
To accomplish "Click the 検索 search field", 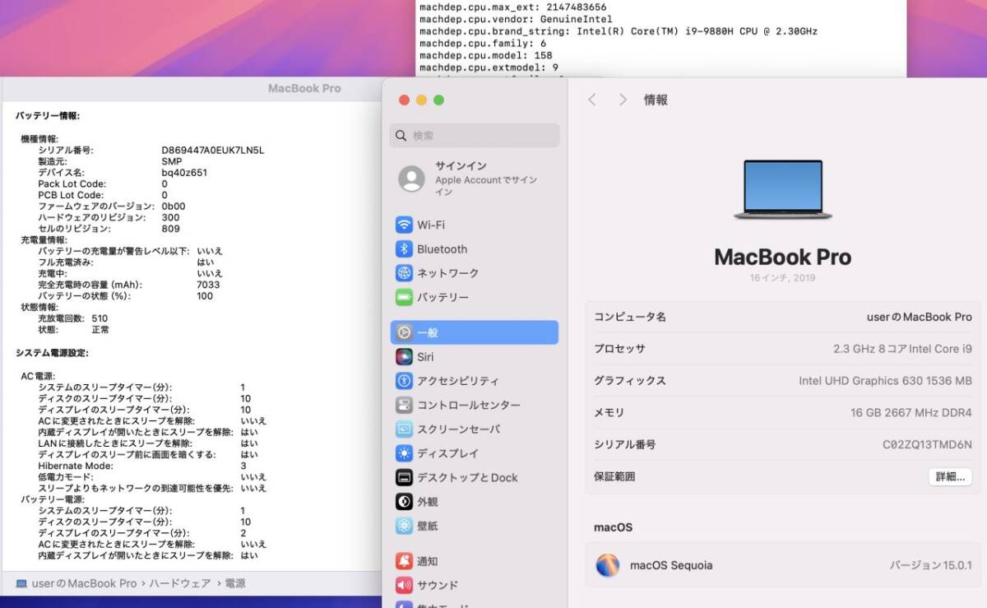I will click(475, 135).
